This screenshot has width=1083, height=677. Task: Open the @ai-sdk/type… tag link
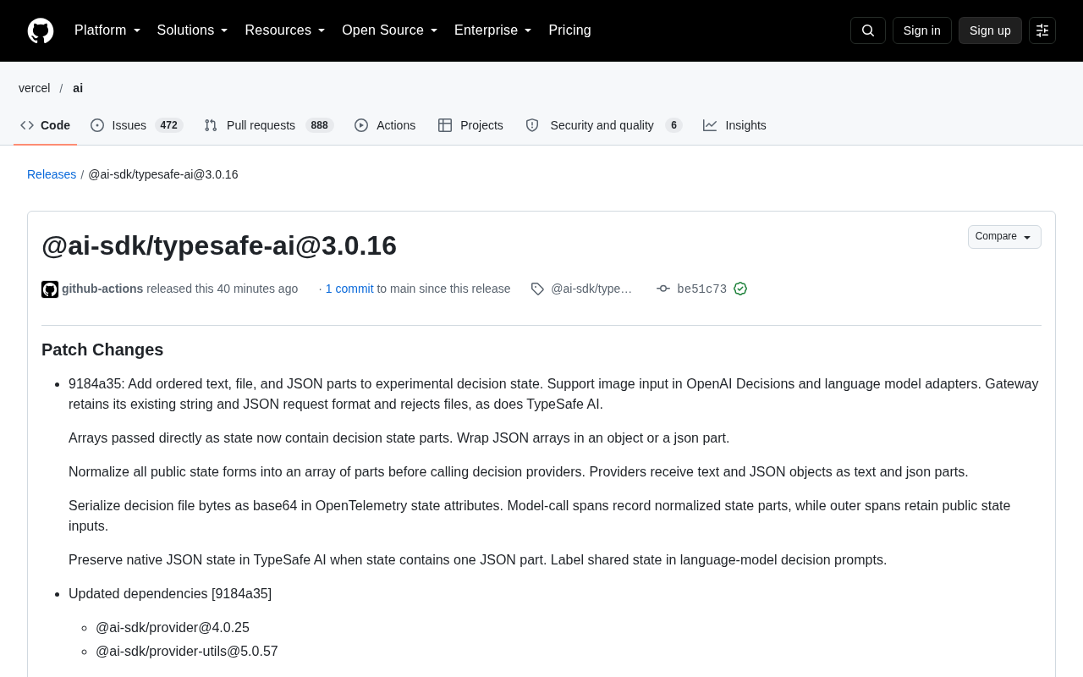pos(591,289)
